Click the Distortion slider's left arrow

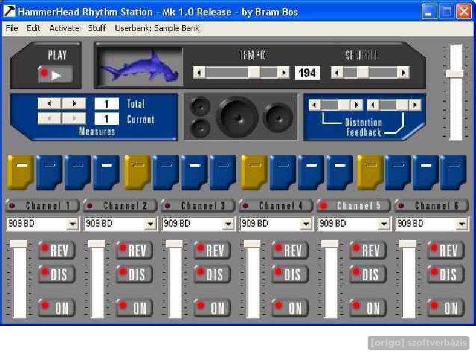(315, 105)
